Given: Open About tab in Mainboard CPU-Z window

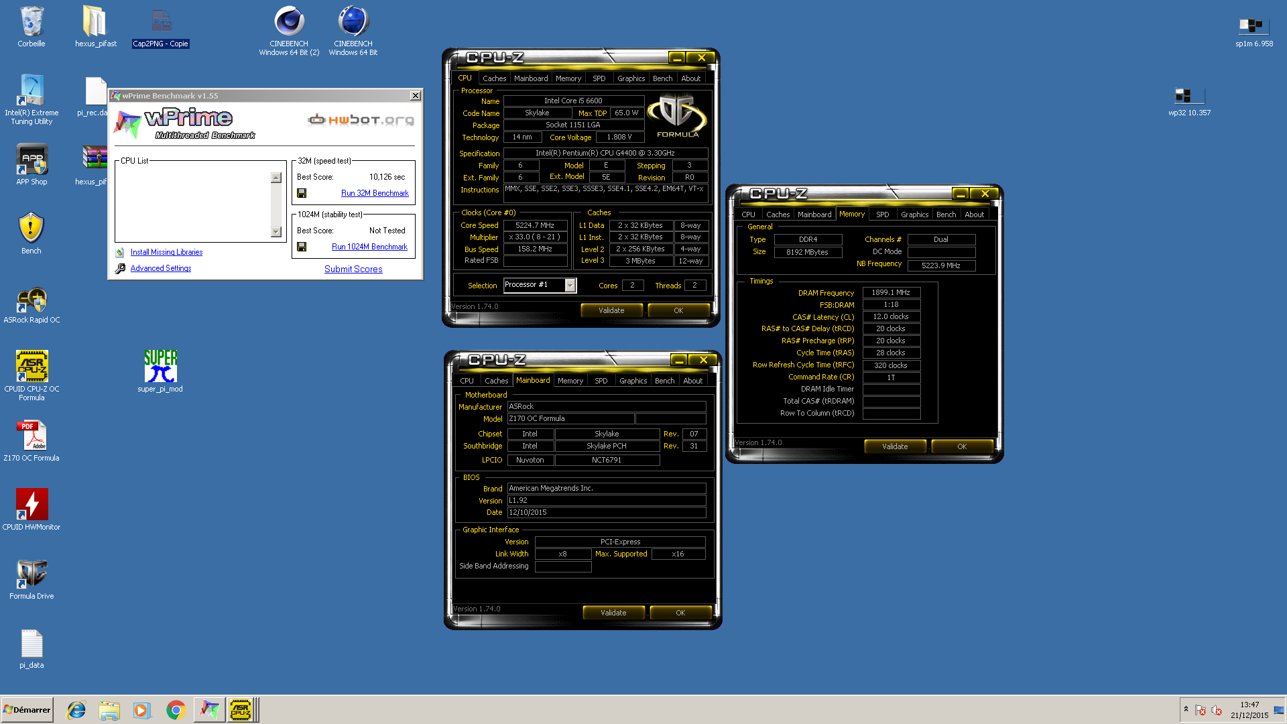Looking at the screenshot, I should 692,381.
